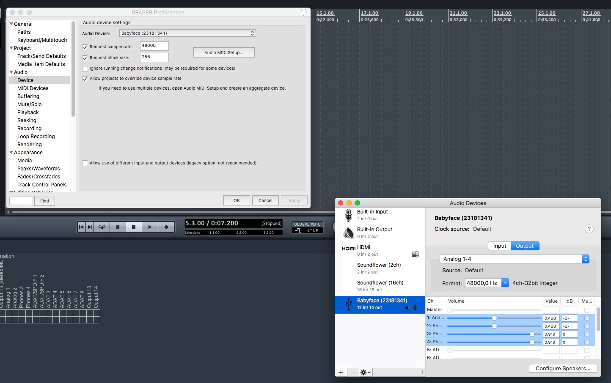Image resolution: width=611 pixels, height=383 pixels.
Task: Add a new audio device with plus button
Action: tap(341, 372)
